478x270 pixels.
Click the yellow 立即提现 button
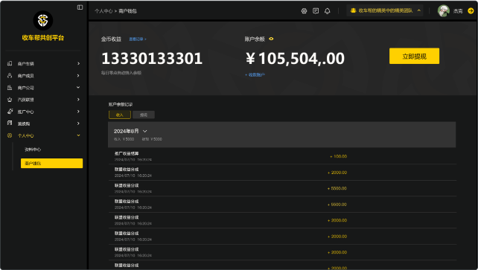coord(414,56)
